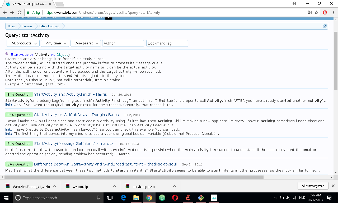The height and width of the screenshot is (203, 338).
Task: Click the NLD language indicator in tray
Action: [302, 198]
